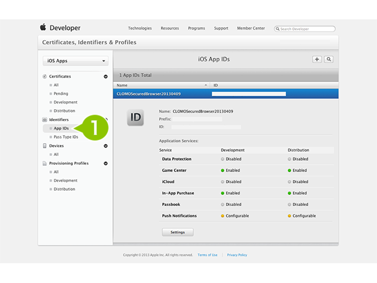Click In-App Purchase Distribution Enabled status

pyautogui.click(x=297, y=193)
